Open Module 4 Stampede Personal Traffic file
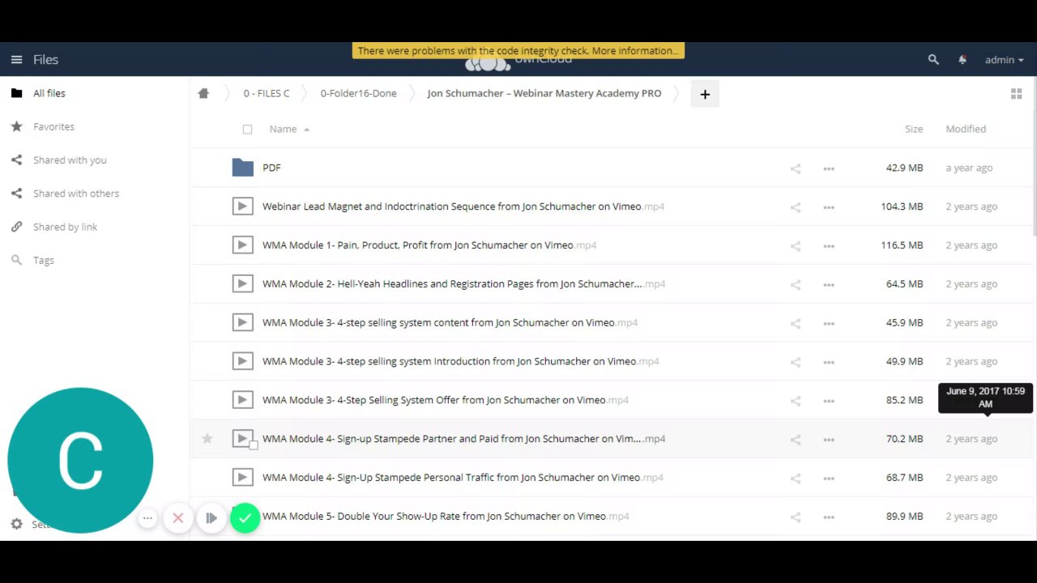1037x583 pixels. click(463, 478)
